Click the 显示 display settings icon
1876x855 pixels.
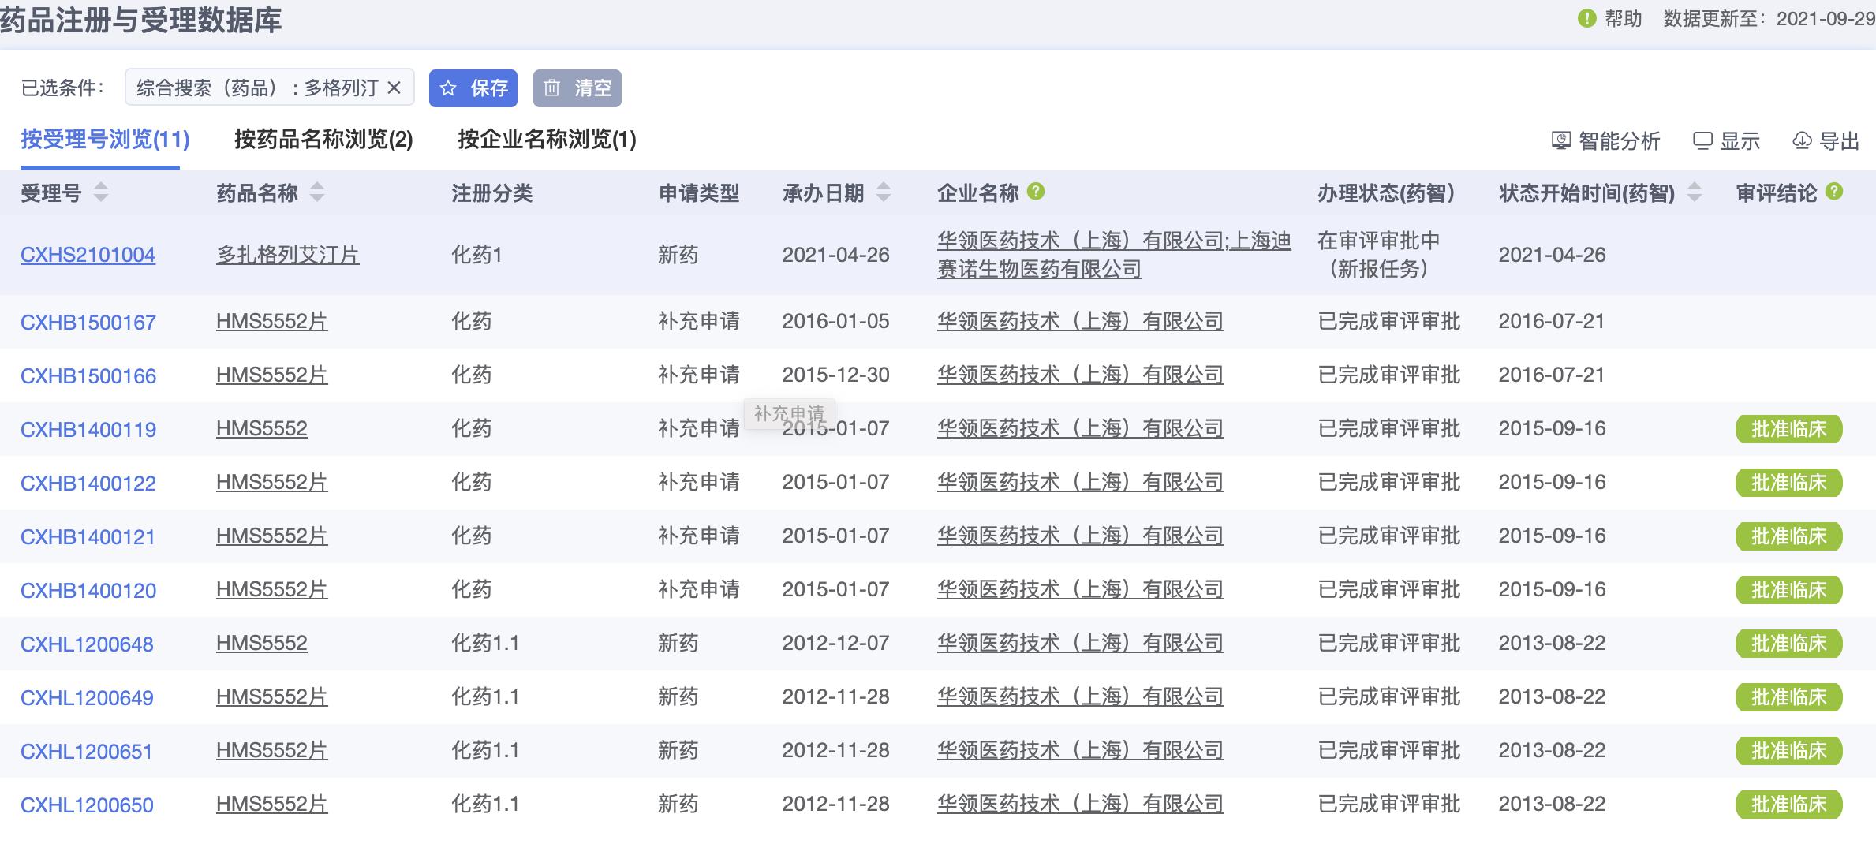click(1704, 141)
